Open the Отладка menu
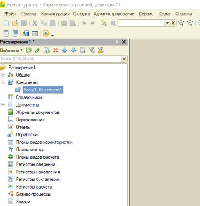The height and width of the screenshot is (206, 200). [81, 14]
